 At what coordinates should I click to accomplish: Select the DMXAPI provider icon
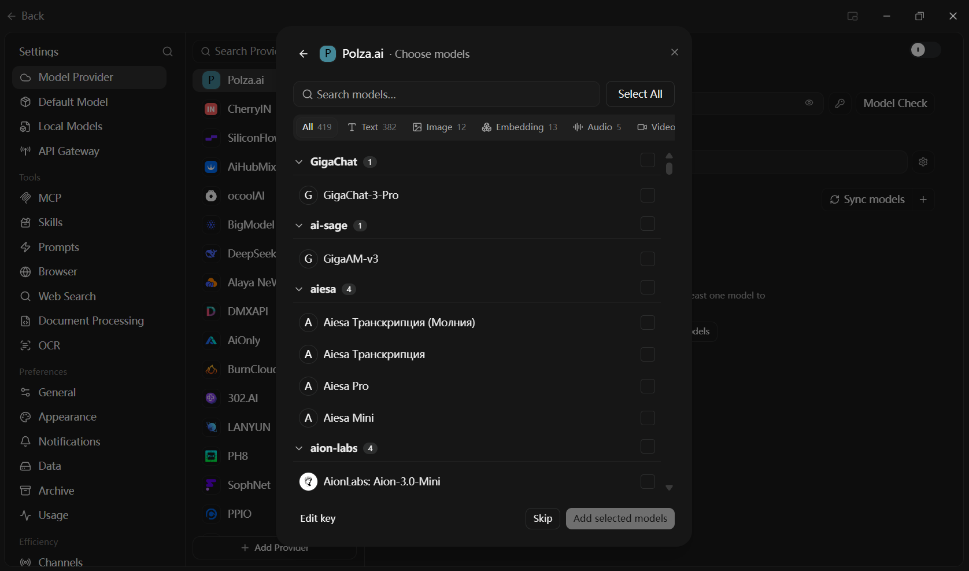click(211, 312)
